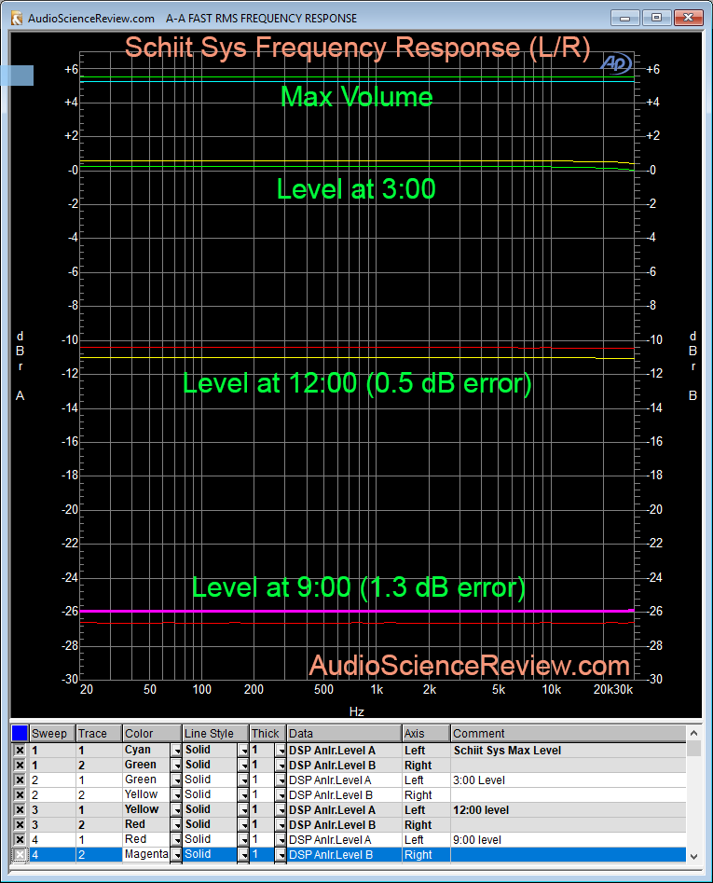Click the 'Hz' x-axis label

click(357, 711)
